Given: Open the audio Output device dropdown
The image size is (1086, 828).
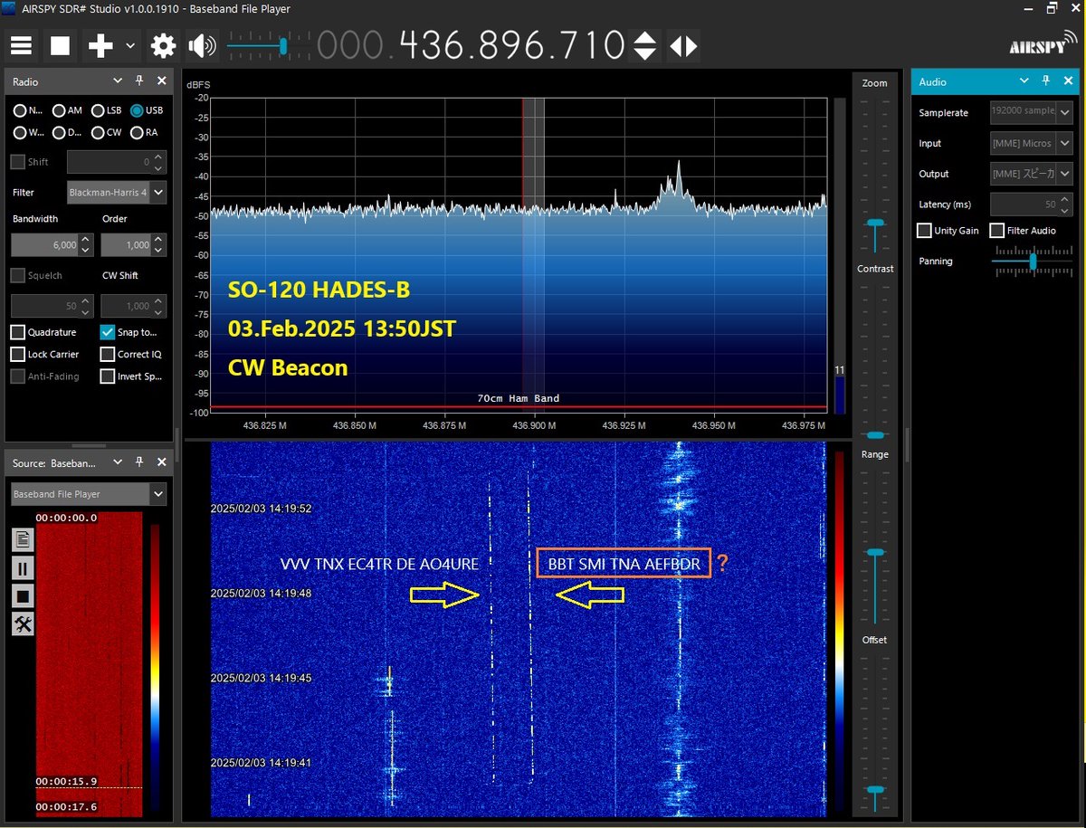Looking at the screenshot, I should click(1032, 174).
